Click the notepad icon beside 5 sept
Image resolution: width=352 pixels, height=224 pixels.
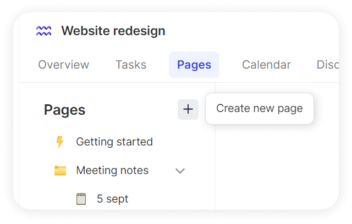[x=81, y=199]
